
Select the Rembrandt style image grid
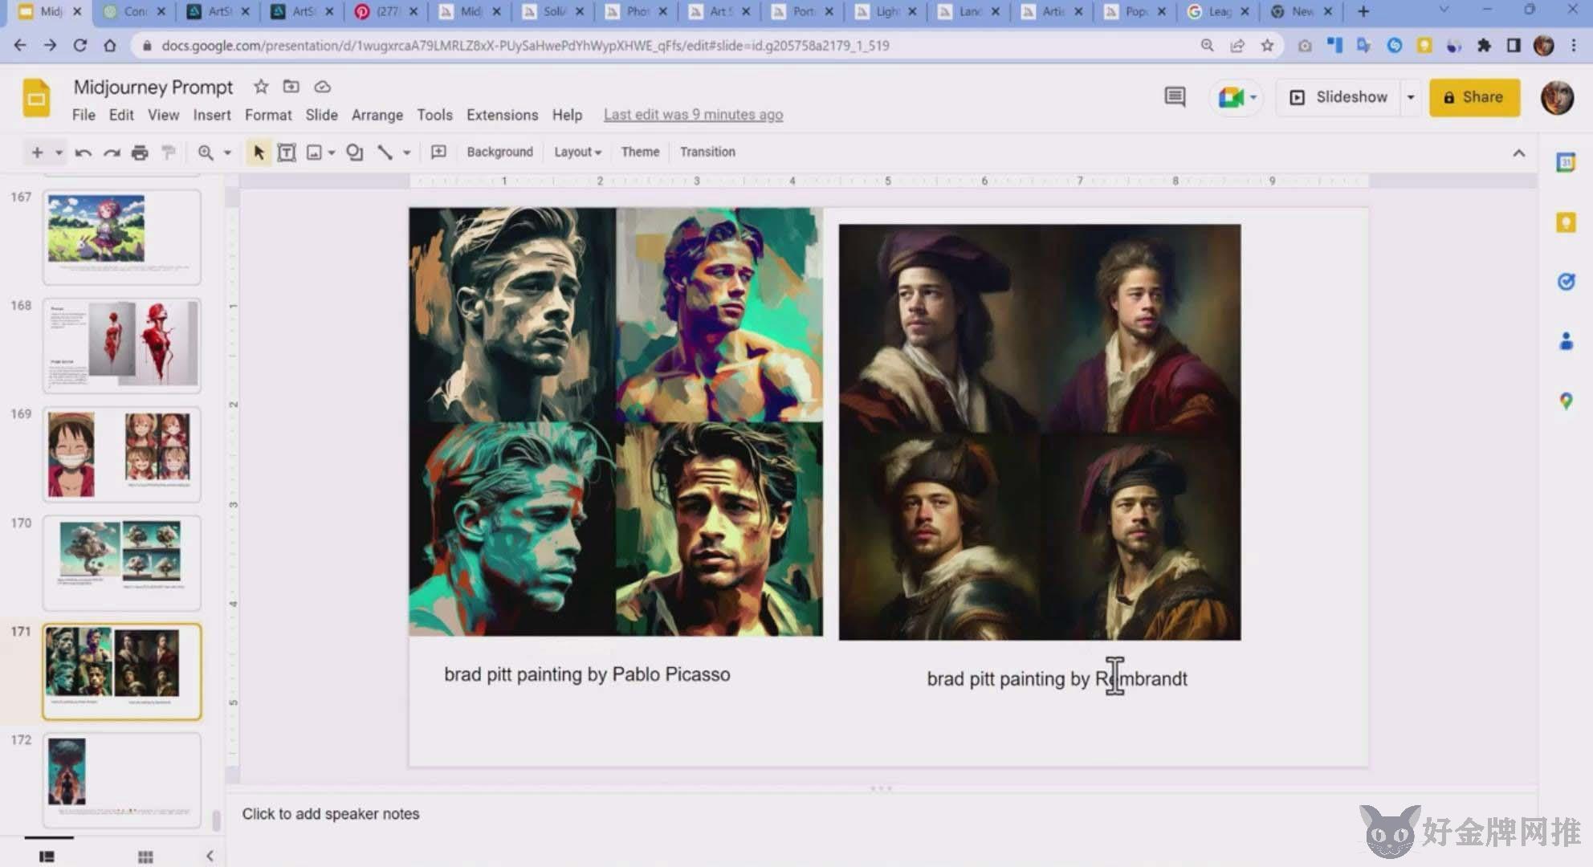tap(1040, 432)
